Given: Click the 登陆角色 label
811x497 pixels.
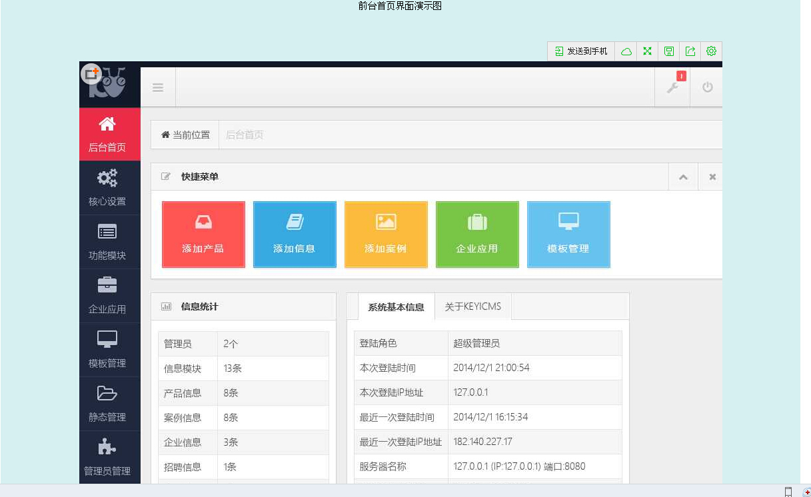Looking at the screenshot, I should 378,343.
